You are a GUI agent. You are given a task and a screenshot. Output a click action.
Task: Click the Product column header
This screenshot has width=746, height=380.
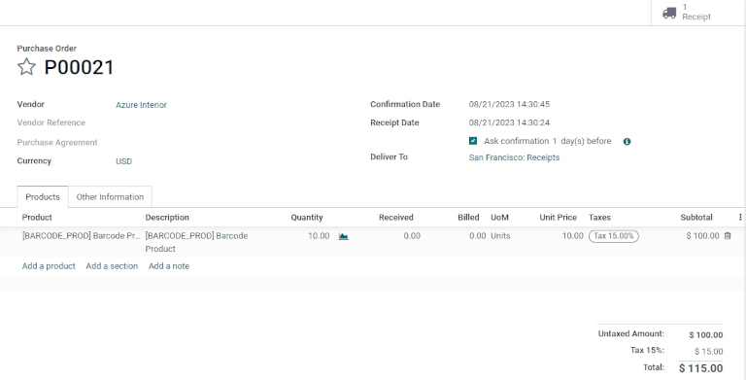(37, 218)
